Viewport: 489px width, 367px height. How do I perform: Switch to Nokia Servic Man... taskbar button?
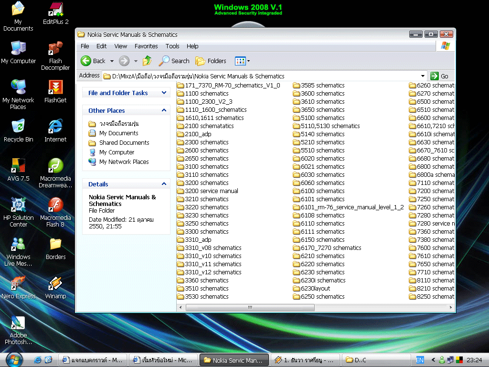tap(234, 360)
